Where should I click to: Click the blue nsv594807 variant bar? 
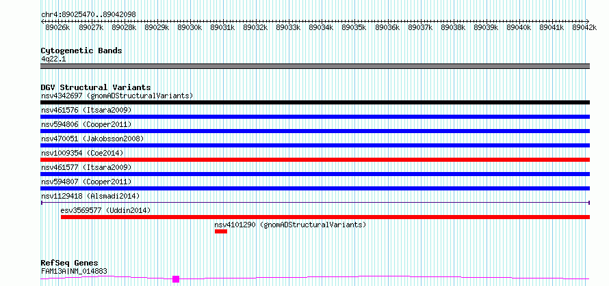pyautogui.click(x=315, y=188)
